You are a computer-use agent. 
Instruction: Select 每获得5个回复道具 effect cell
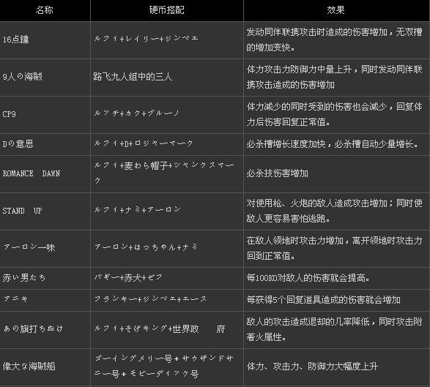[x=336, y=300]
